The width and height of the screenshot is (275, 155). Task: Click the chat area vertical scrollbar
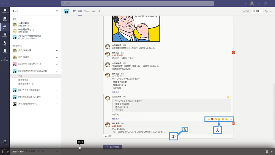(274, 112)
